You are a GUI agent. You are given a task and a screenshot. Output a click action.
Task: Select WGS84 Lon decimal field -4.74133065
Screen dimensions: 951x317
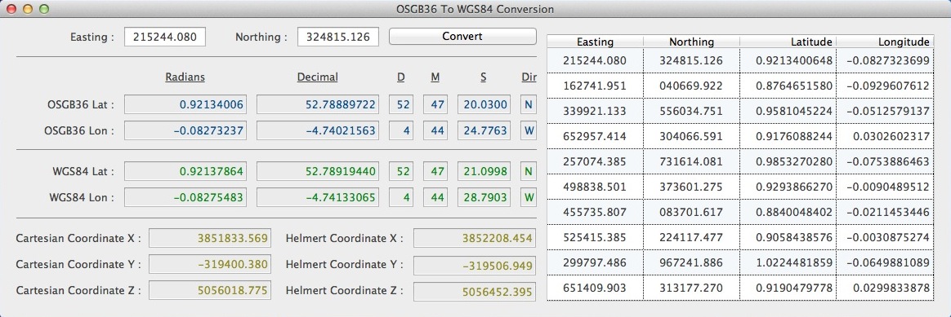click(317, 197)
